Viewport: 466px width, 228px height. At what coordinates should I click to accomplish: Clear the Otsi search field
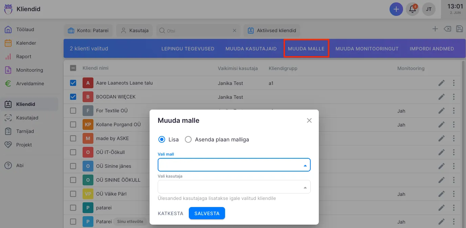[x=234, y=30]
